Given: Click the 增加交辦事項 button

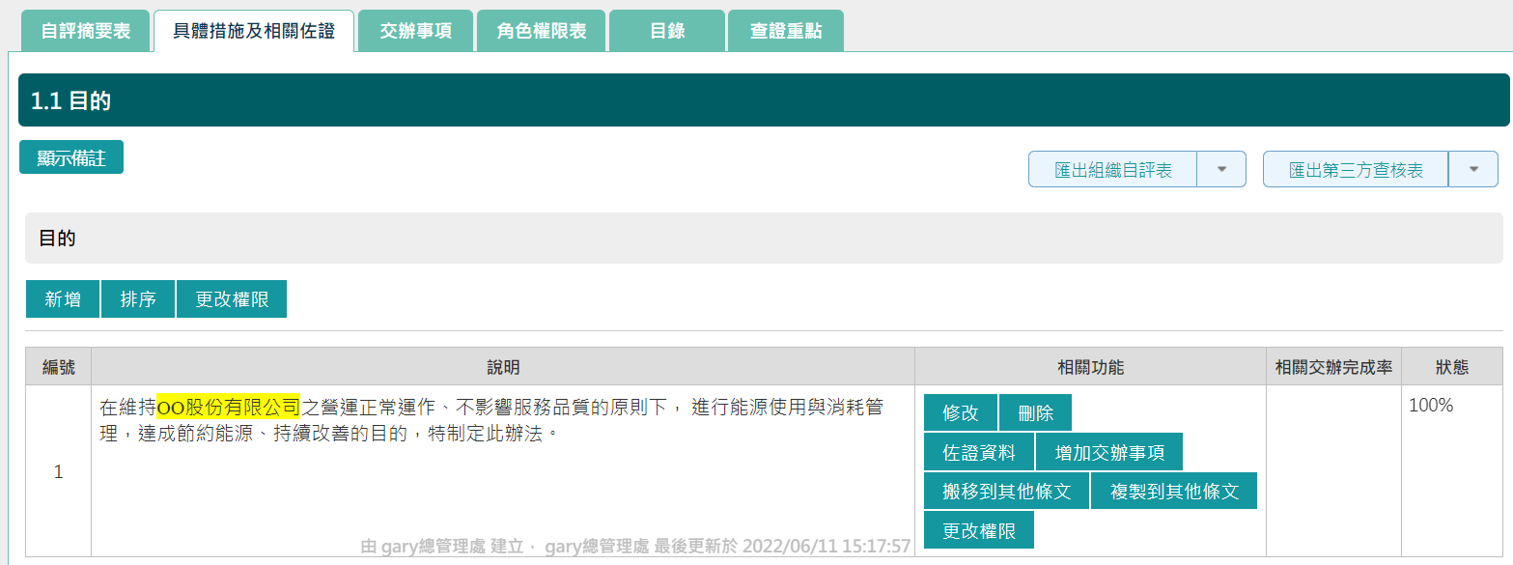Looking at the screenshot, I should [1109, 452].
